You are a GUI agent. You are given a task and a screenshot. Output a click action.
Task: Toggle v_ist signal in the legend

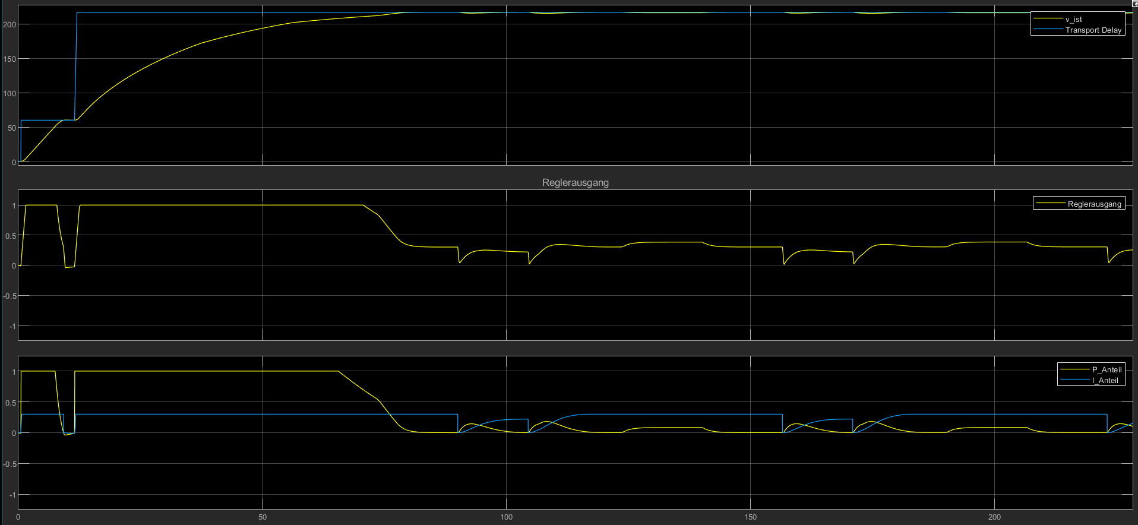[1073, 20]
